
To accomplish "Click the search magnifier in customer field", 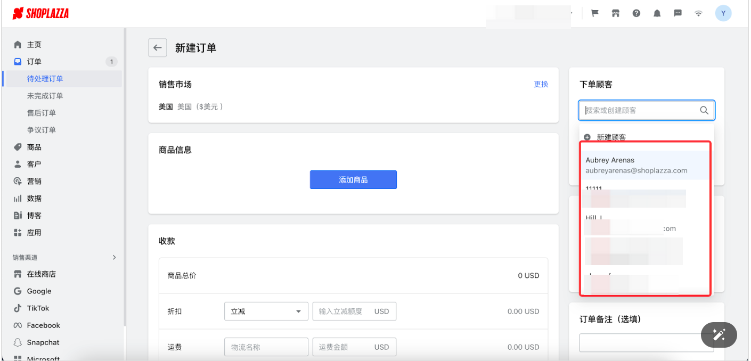I will click(704, 110).
